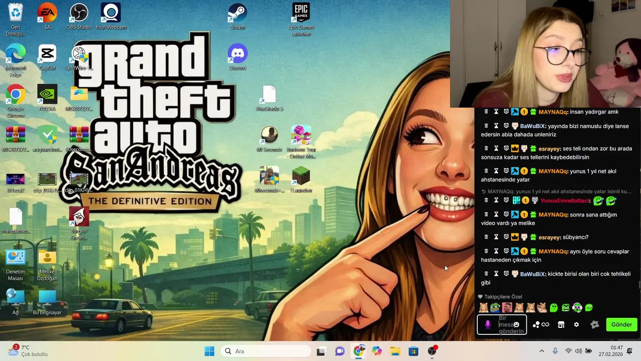The width and height of the screenshot is (641, 361).
Task: Click username YunusEmreBaltaci in chat
Action: [x=565, y=201]
